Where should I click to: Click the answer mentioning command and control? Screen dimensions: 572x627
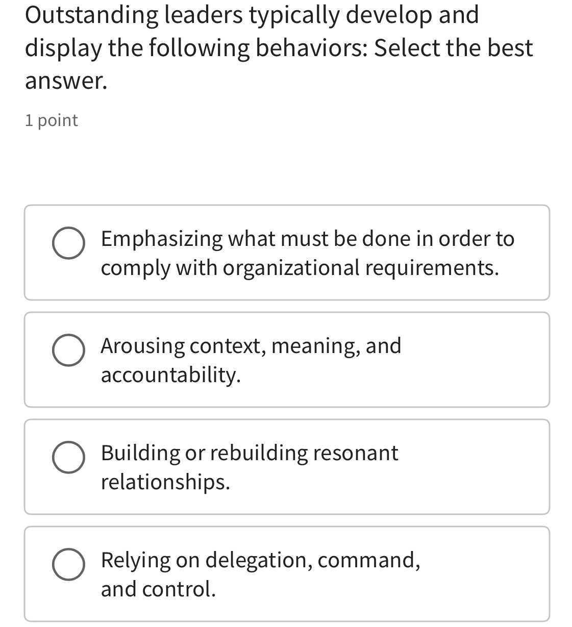pos(261,573)
